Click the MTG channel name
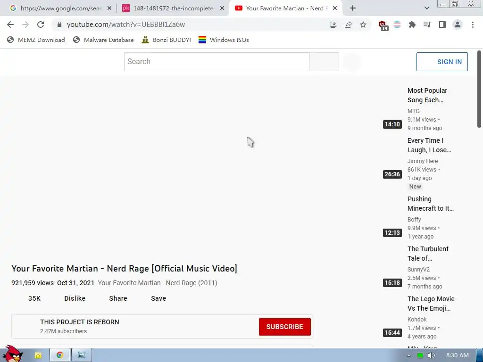Image resolution: width=483 pixels, height=362 pixels. [413, 111]
